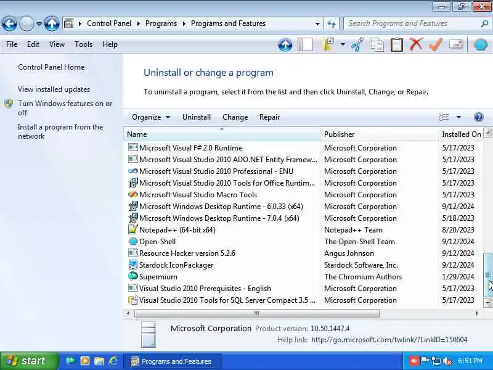Click the change view icon

point(444,117)
